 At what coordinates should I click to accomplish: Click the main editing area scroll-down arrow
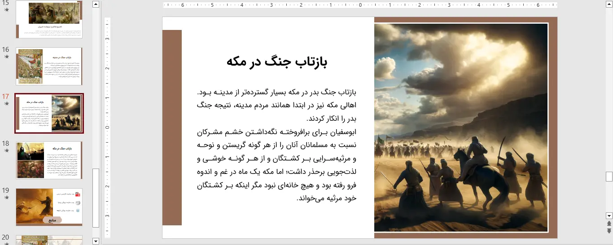(x=609, y=215)
